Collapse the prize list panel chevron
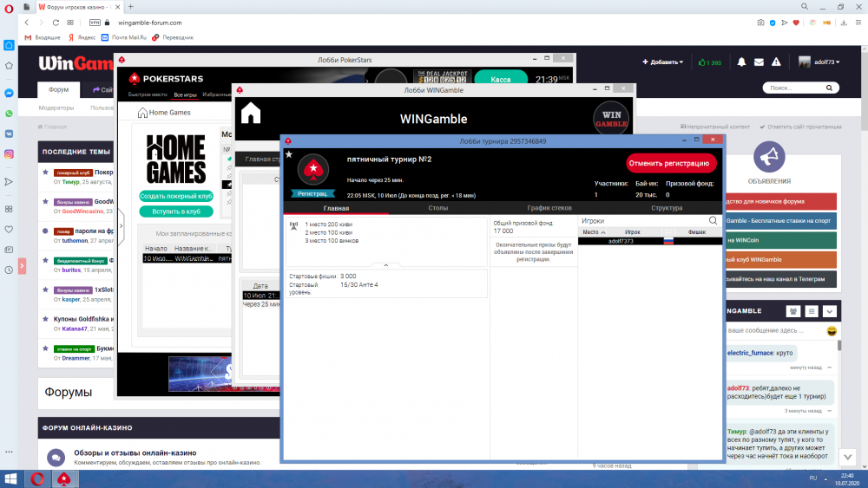This screenshot has width=868, height=488. 386,265
